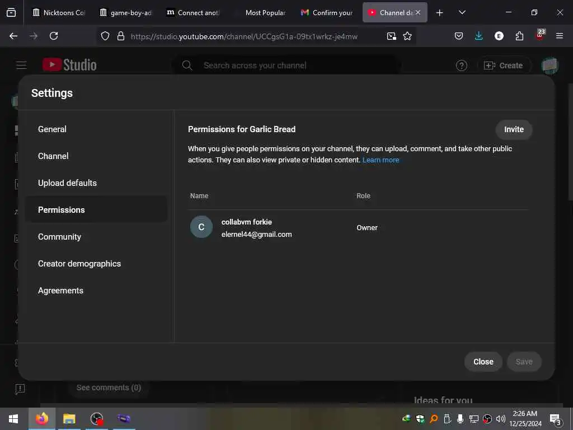Click Firefox in the taskbar
The width and height of the screenshot is (573, 430).
pos(41,419)
